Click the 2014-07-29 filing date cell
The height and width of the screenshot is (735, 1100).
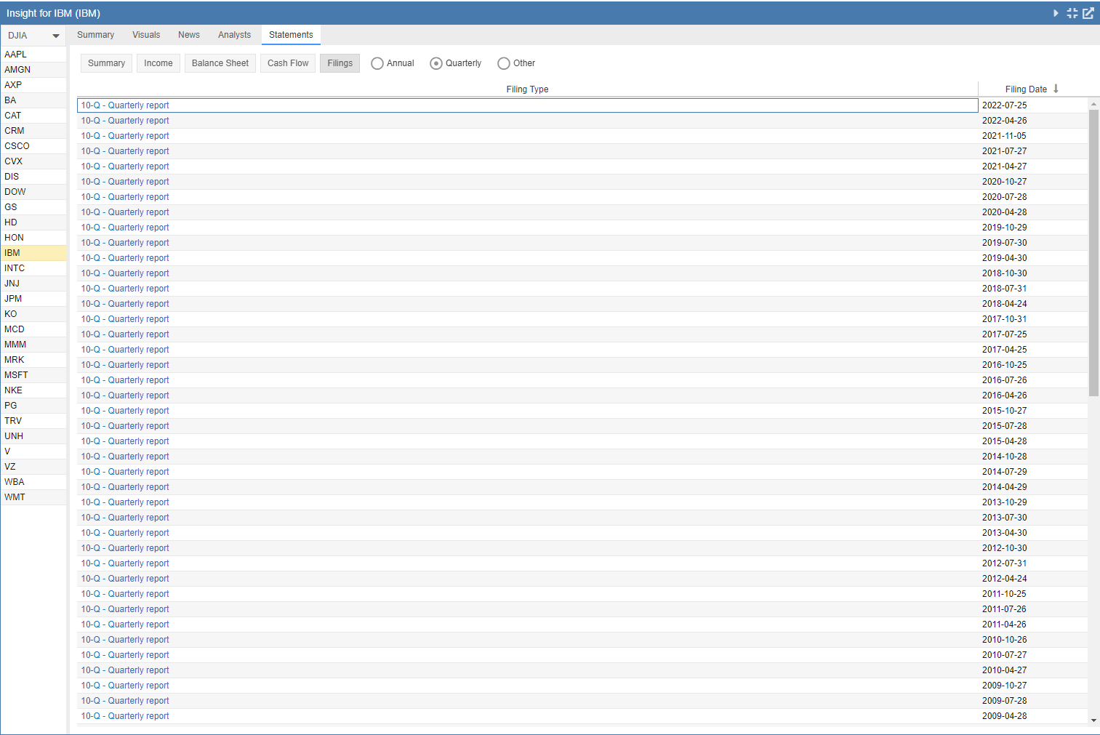1033,472
